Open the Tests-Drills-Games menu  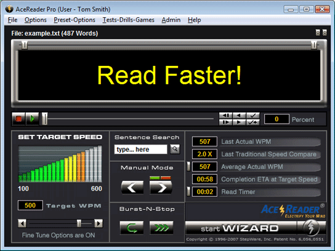129,20
